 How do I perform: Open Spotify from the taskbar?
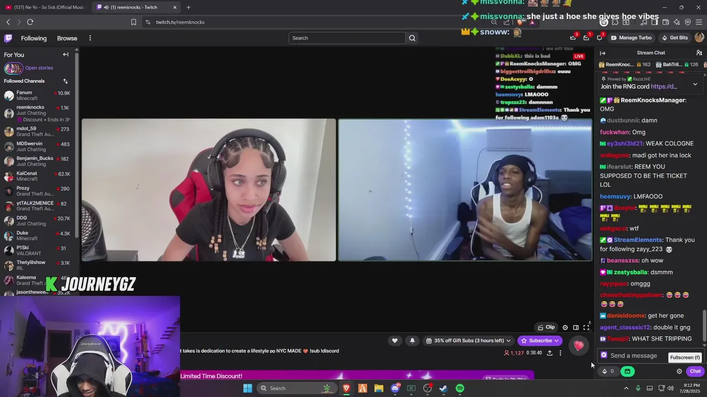[460, 388]
